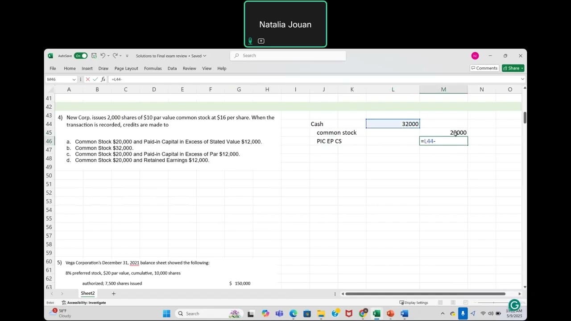Select column L header
571x321 pixels.
pos(393,90)
